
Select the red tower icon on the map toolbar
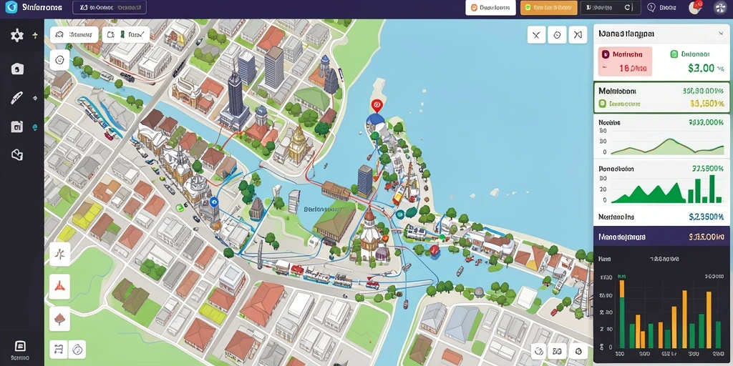60,286
